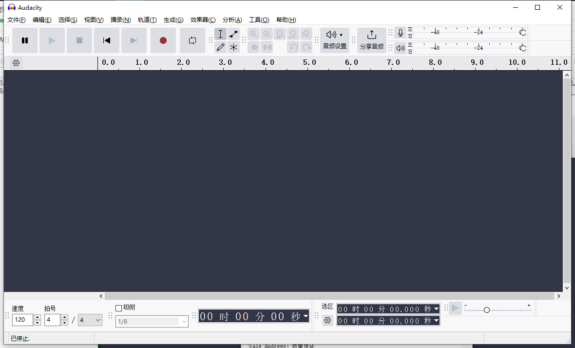Start recording with the red Record button

(163, 40)
